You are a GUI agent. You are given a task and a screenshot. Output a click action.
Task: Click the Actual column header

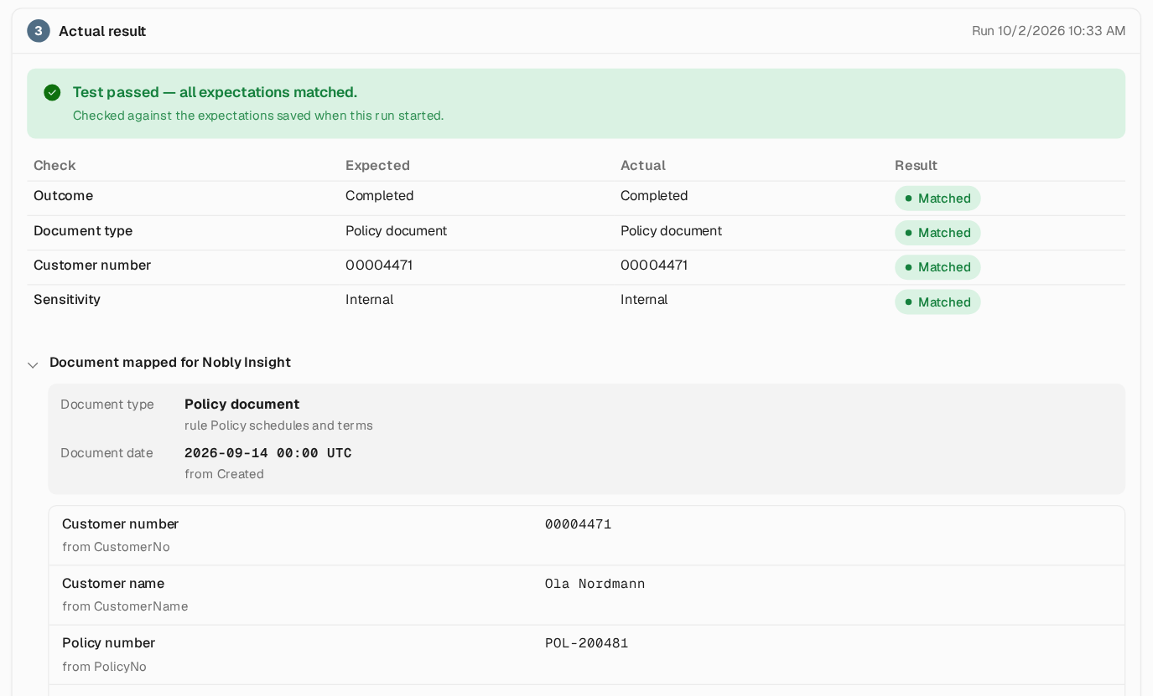pos(643,165)
